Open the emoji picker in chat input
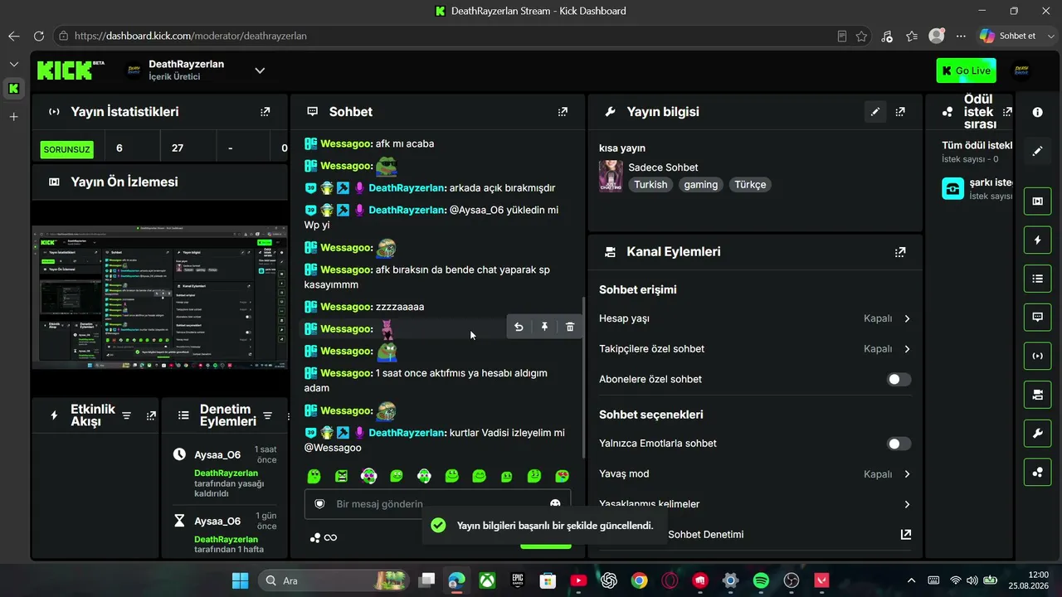This screenshot has height=597, width=1062. 555,504
